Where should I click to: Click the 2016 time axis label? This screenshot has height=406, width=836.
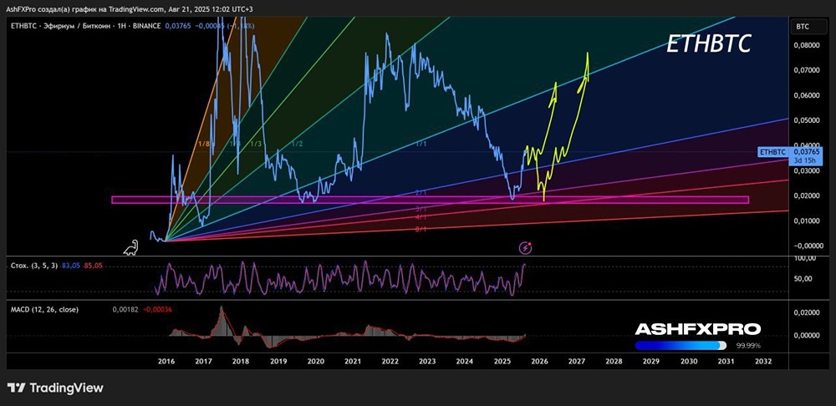[x=166, y=361]
